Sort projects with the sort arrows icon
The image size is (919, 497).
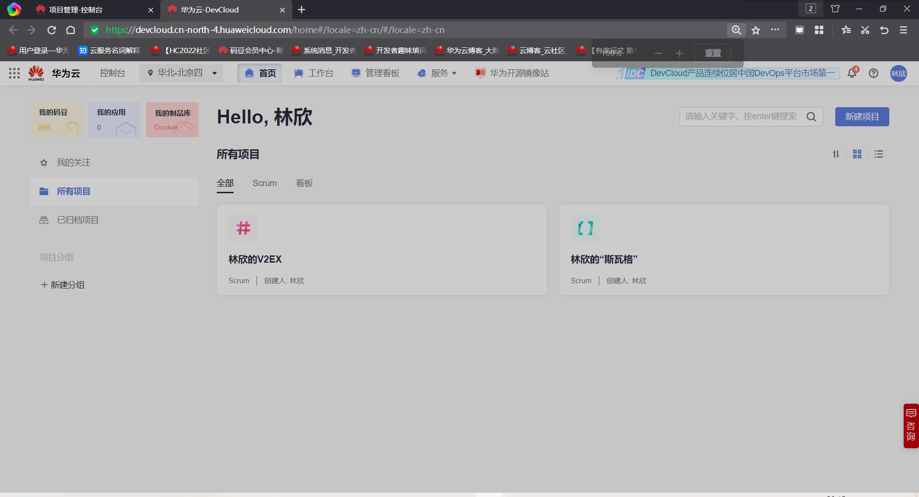(836, 154)
